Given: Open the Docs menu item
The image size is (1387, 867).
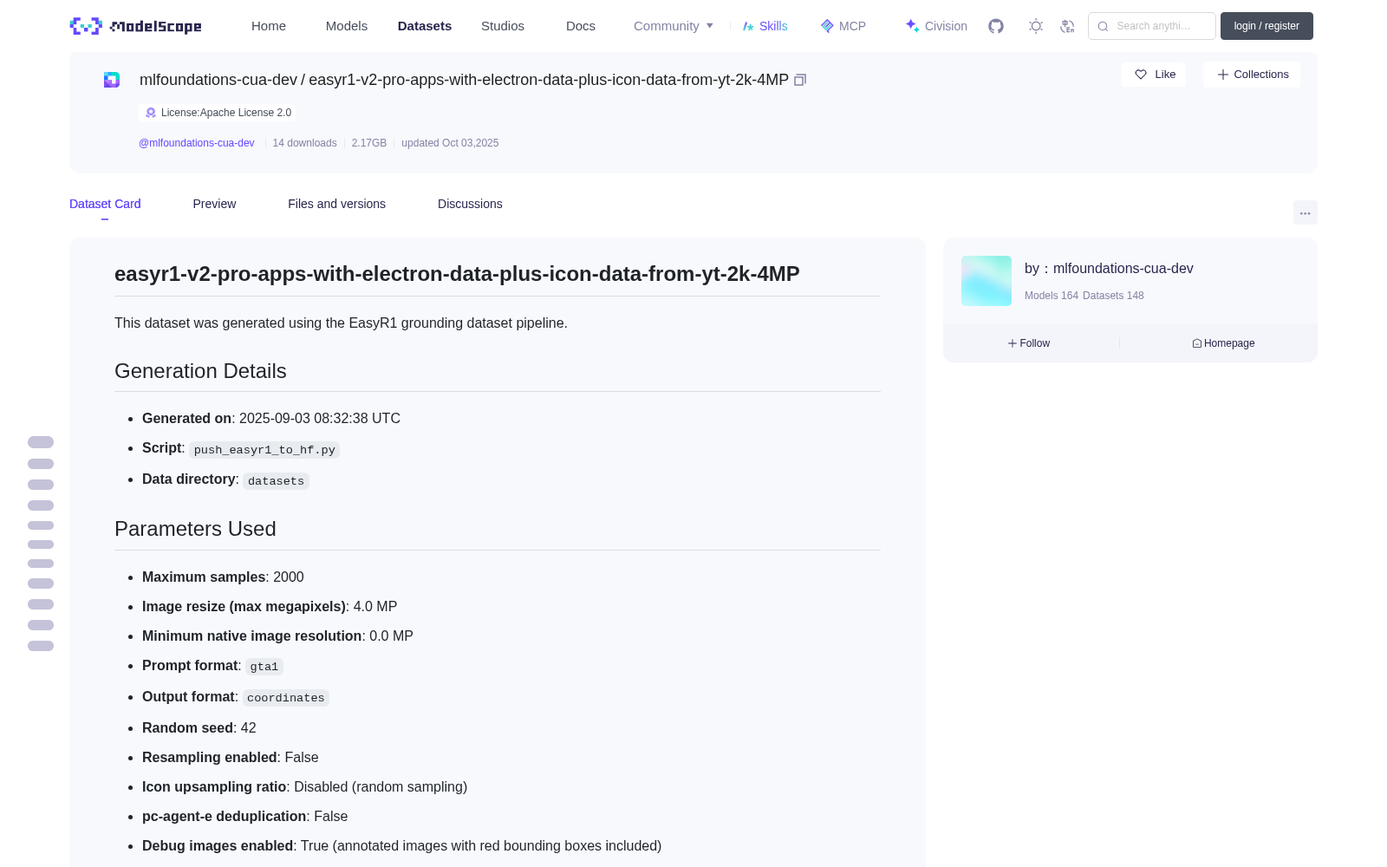Looking at the screenshot, I should click(x=581, y=26).
